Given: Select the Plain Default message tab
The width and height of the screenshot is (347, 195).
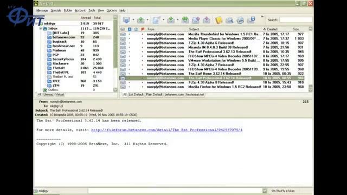Looking at the screenshot, I should pos(154,95).
